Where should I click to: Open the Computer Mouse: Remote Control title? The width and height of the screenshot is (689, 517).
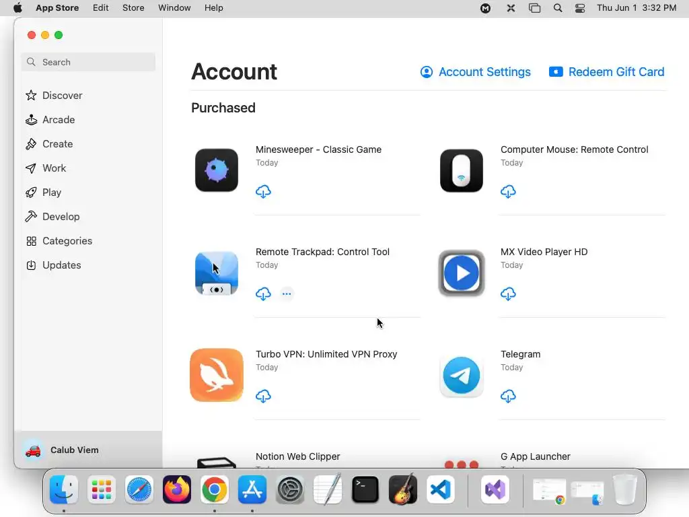tap(575, 149)
